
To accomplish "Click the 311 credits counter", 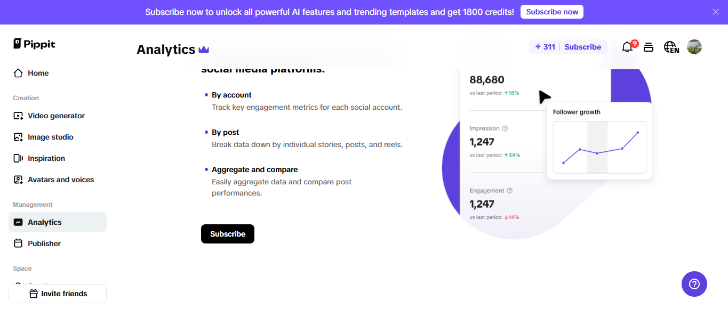I will [545, 47].
